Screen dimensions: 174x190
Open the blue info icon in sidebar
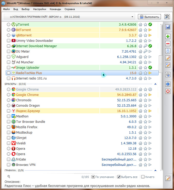pyautogui.click(x=168, y=84)
